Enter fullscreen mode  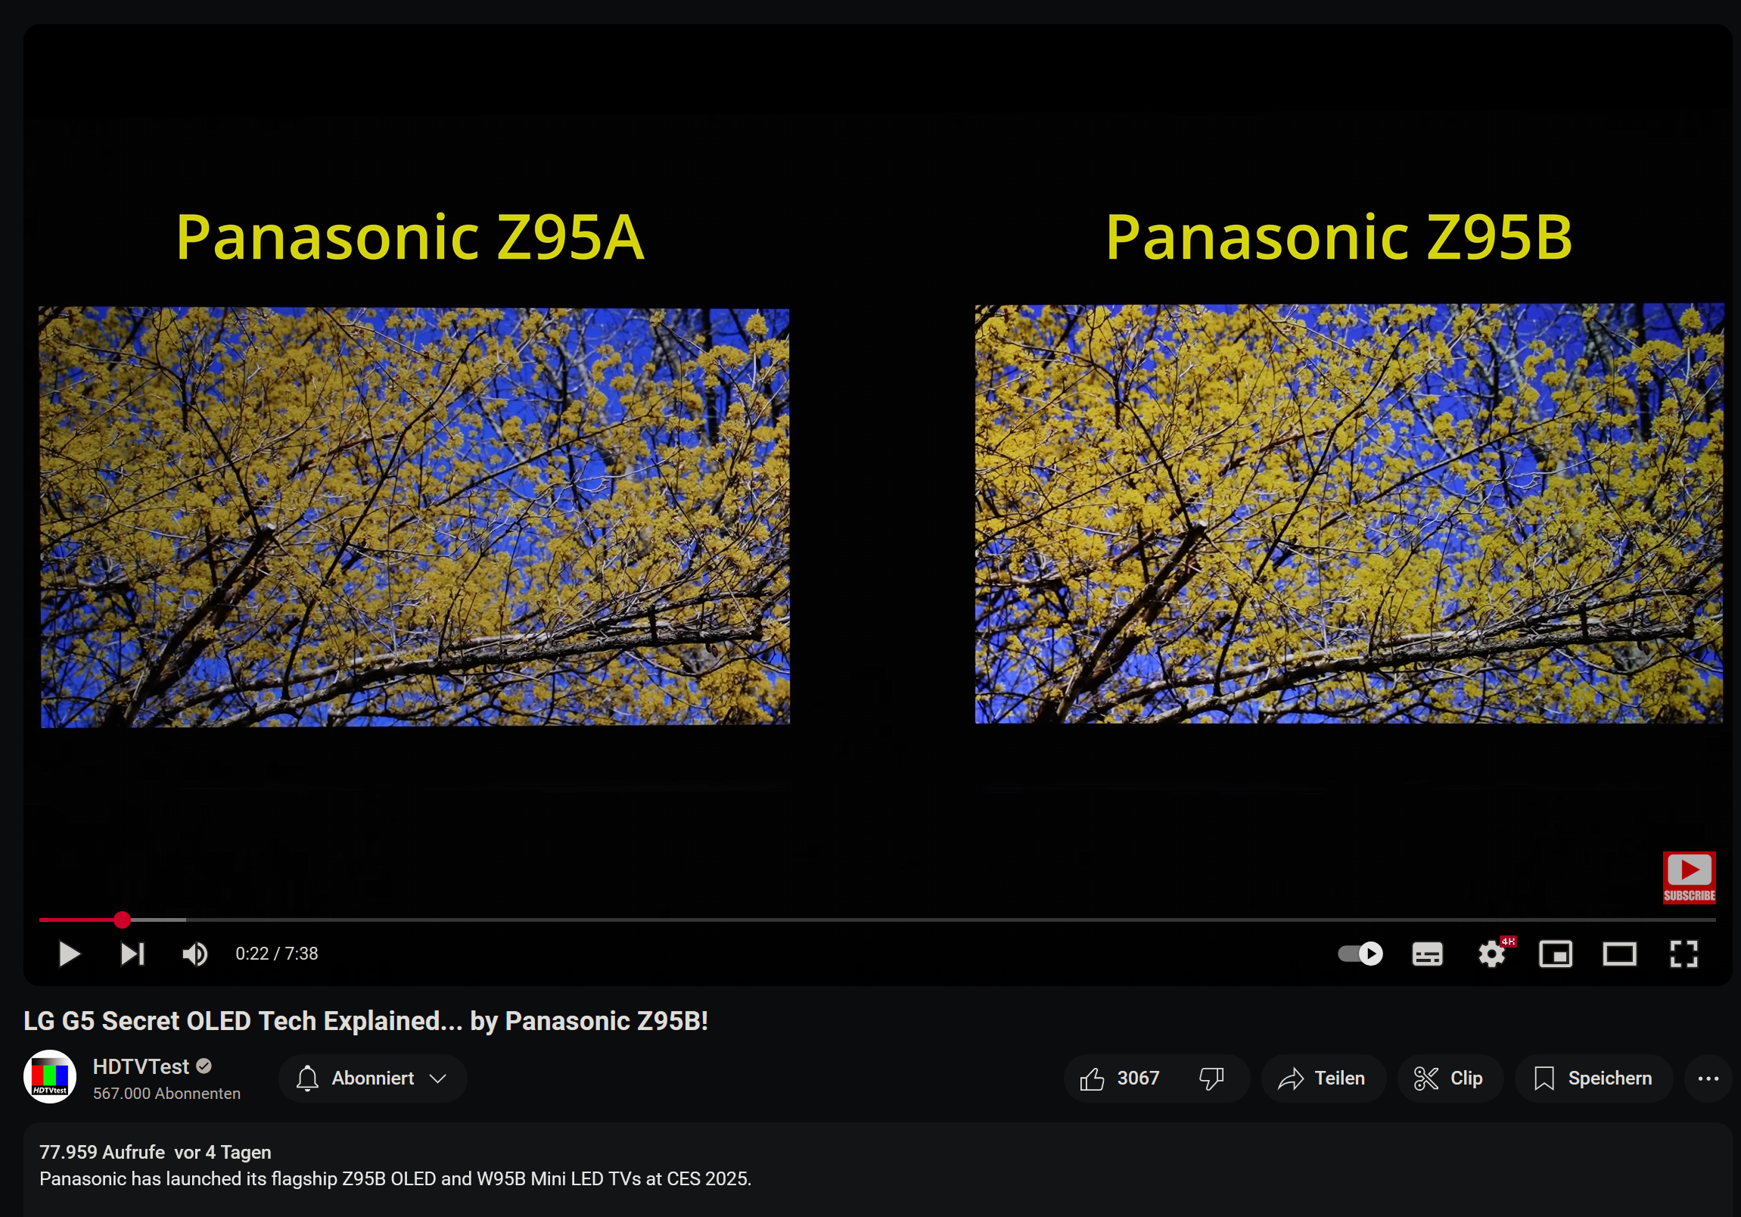click(x=1684, y=954)
